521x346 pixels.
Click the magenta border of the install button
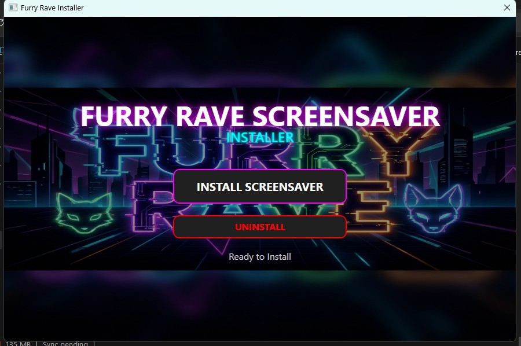pos(260,172)
